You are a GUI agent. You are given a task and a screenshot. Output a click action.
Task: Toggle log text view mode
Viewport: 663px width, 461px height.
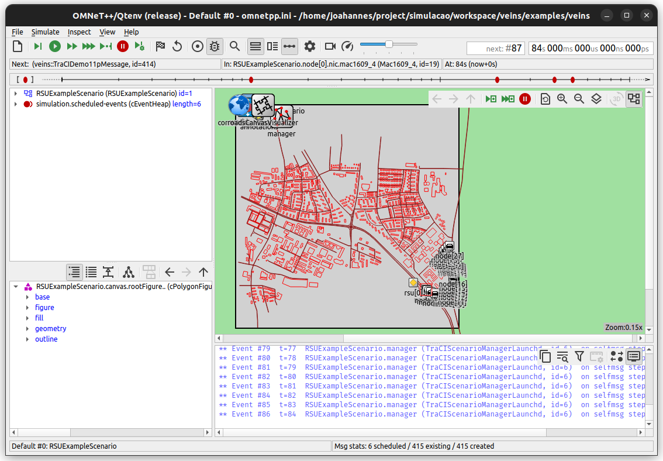tap(634, 356)
